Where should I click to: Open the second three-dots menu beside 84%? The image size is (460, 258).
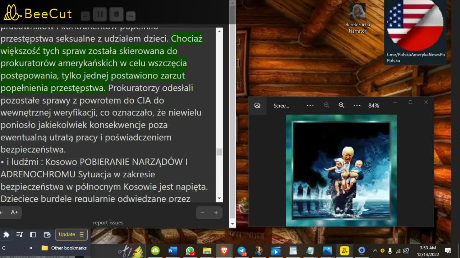pos(357,105)
